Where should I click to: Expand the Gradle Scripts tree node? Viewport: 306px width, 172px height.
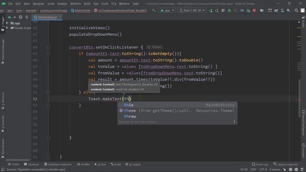[7, 28]
